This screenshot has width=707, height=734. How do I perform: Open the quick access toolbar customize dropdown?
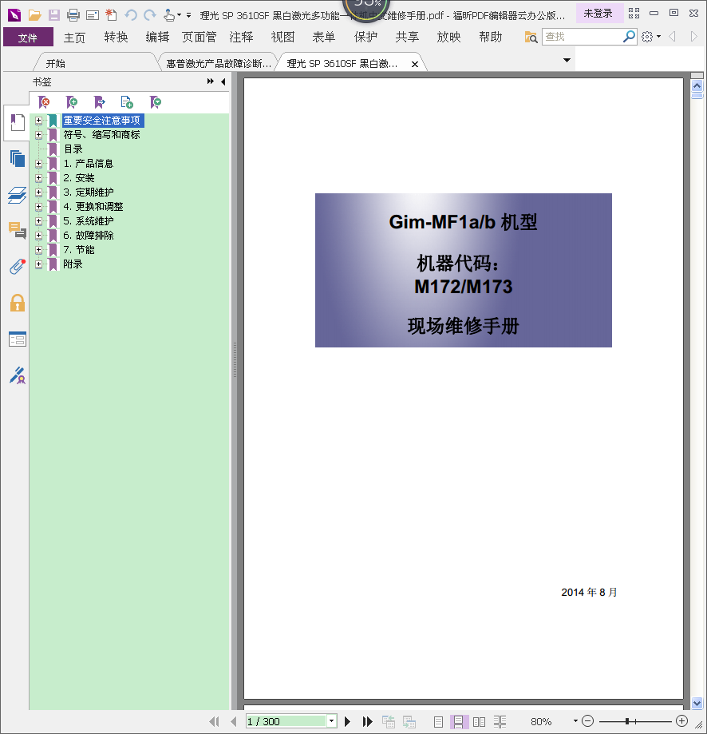tap(188, 15)
